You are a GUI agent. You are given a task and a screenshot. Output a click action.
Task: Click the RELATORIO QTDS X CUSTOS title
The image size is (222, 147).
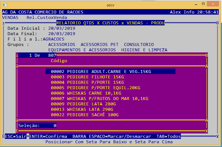pos(110,23)
